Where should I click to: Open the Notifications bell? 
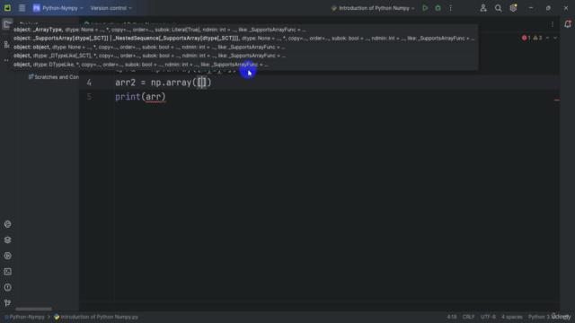[x=568, y=24]
